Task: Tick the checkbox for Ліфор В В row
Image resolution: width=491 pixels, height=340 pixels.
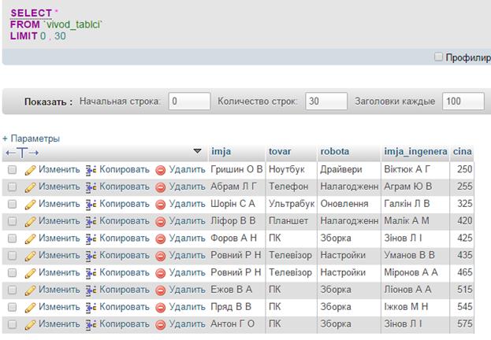Action: (x=12, y=221)
